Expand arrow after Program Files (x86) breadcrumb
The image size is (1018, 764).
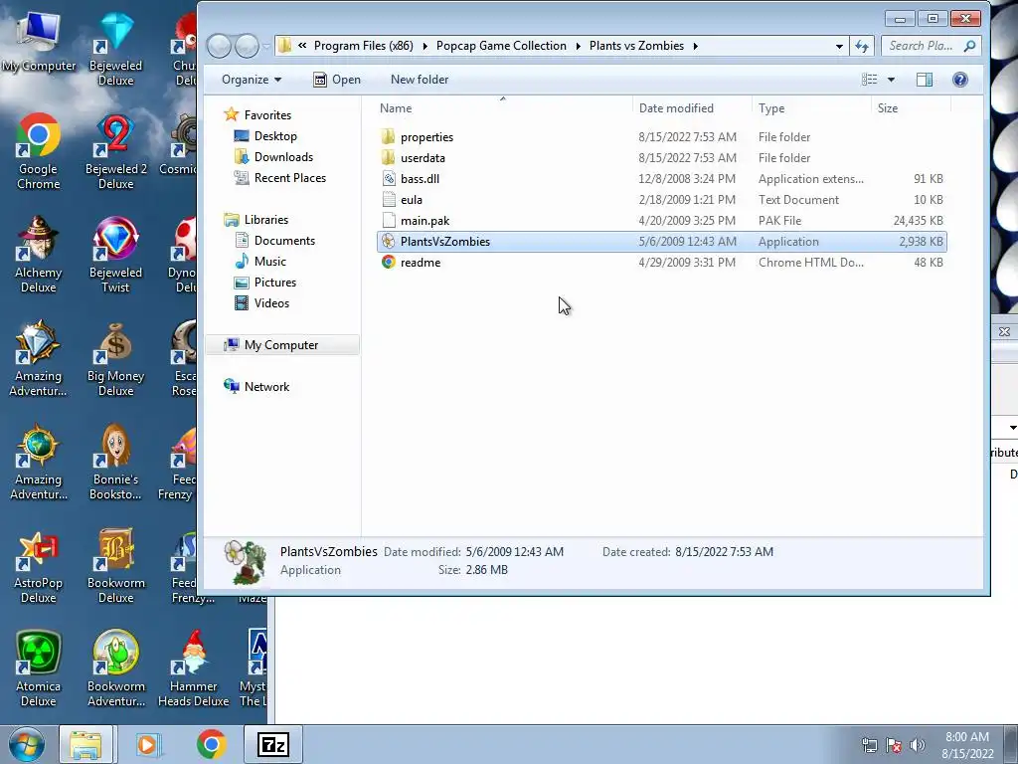(424, 46)
